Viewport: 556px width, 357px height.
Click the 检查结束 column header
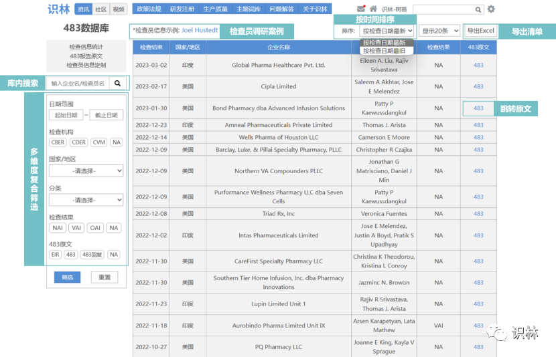pos(151,47)
